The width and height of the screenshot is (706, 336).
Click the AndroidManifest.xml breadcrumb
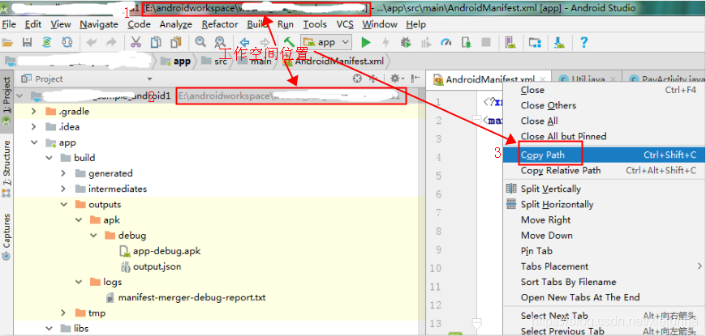(334, 61)
